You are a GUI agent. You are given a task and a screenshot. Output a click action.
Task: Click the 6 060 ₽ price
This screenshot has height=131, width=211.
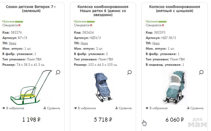pos(174,119)
